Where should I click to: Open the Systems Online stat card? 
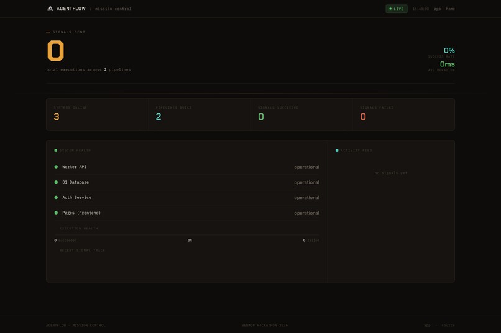[97, 114]
